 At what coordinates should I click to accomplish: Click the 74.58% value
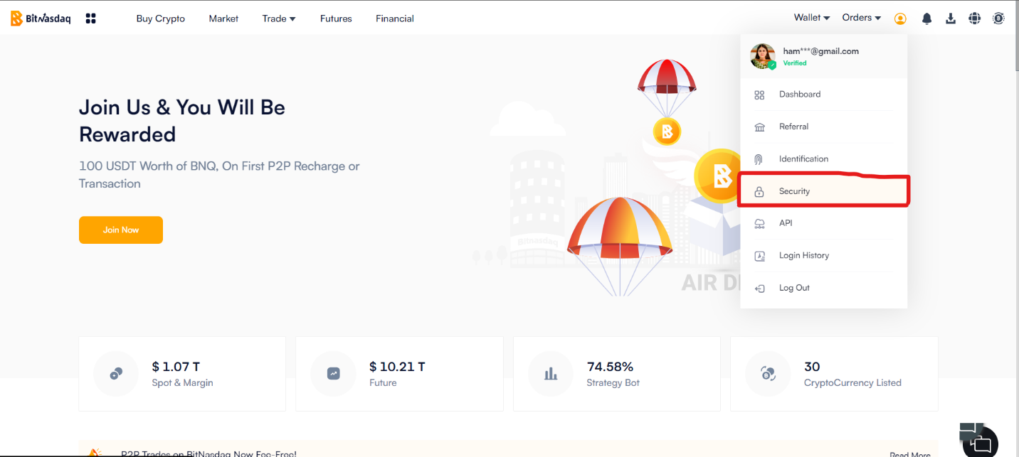tap(610, 367)
